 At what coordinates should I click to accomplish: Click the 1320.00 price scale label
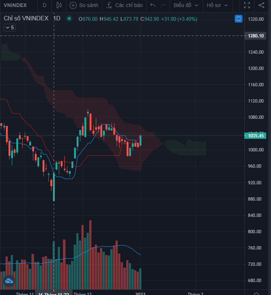pyautogui.click(x=256, y=19)
